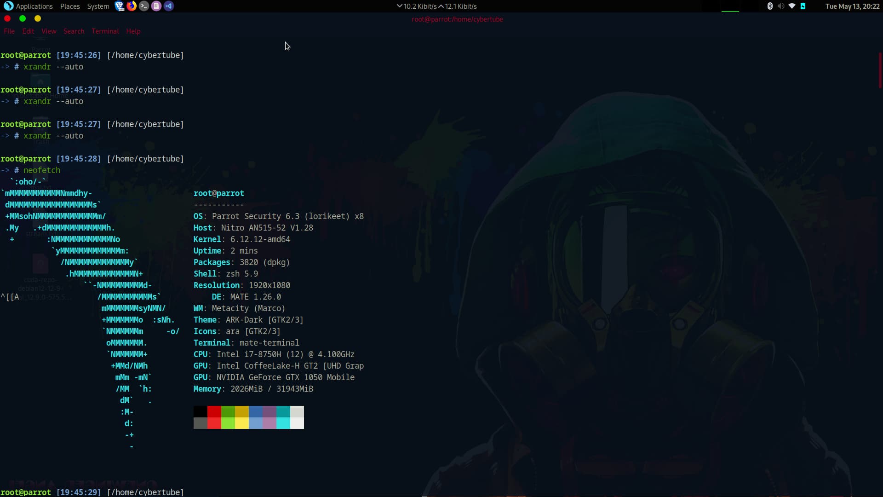The width and height of the screenshot is (883, 497).
Task: Click the 'Terminal: mate-terminal' line
Action: pos(246,343)
